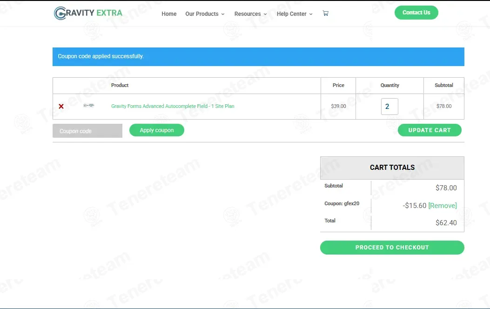This screenshot has width=490, height=309.
Task: Click the Apply coupon button
Action: click(x=157, y=130)
